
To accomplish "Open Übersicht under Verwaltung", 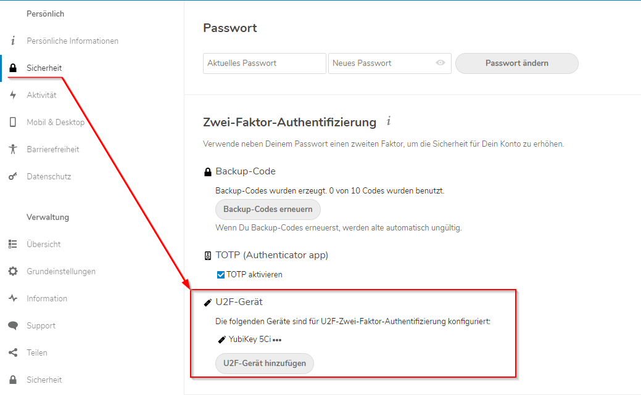I will (12, 244).
